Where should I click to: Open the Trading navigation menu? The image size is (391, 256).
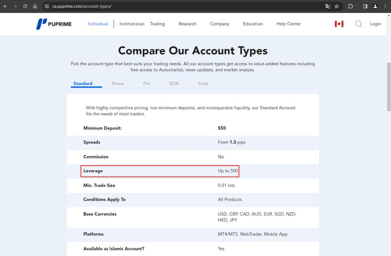click(x=157, y=24)
